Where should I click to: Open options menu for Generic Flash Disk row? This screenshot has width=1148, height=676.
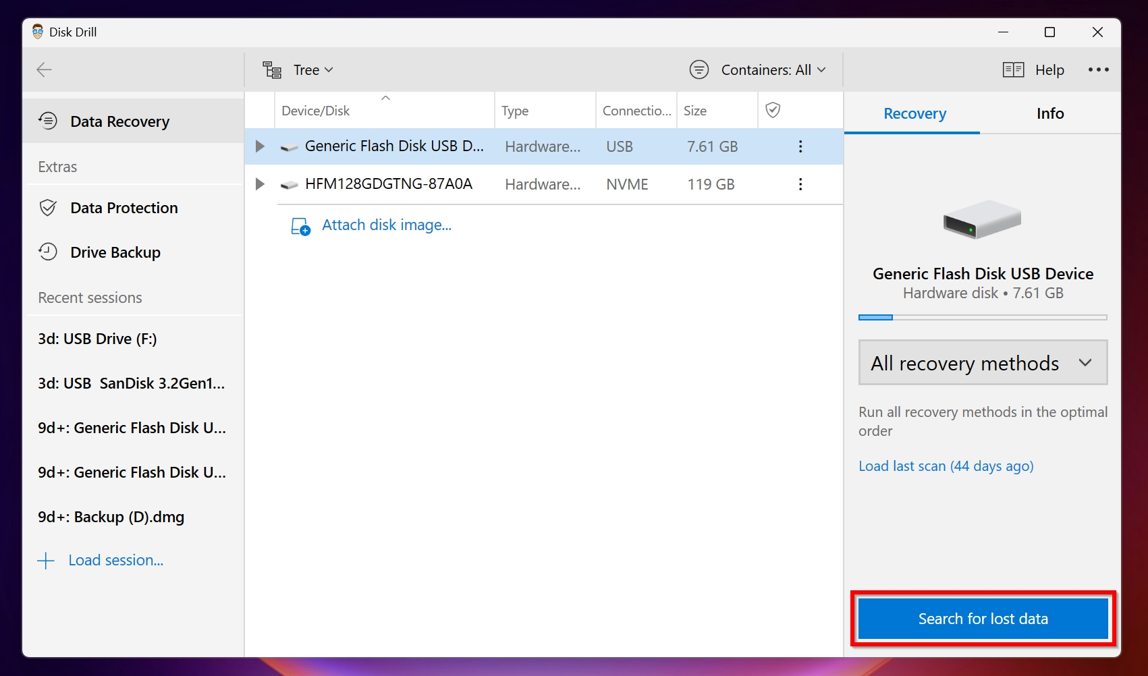coord(800,146)
